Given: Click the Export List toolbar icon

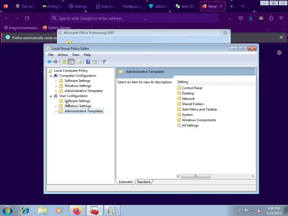Looking at the screenshot, I should coord(79,62).
